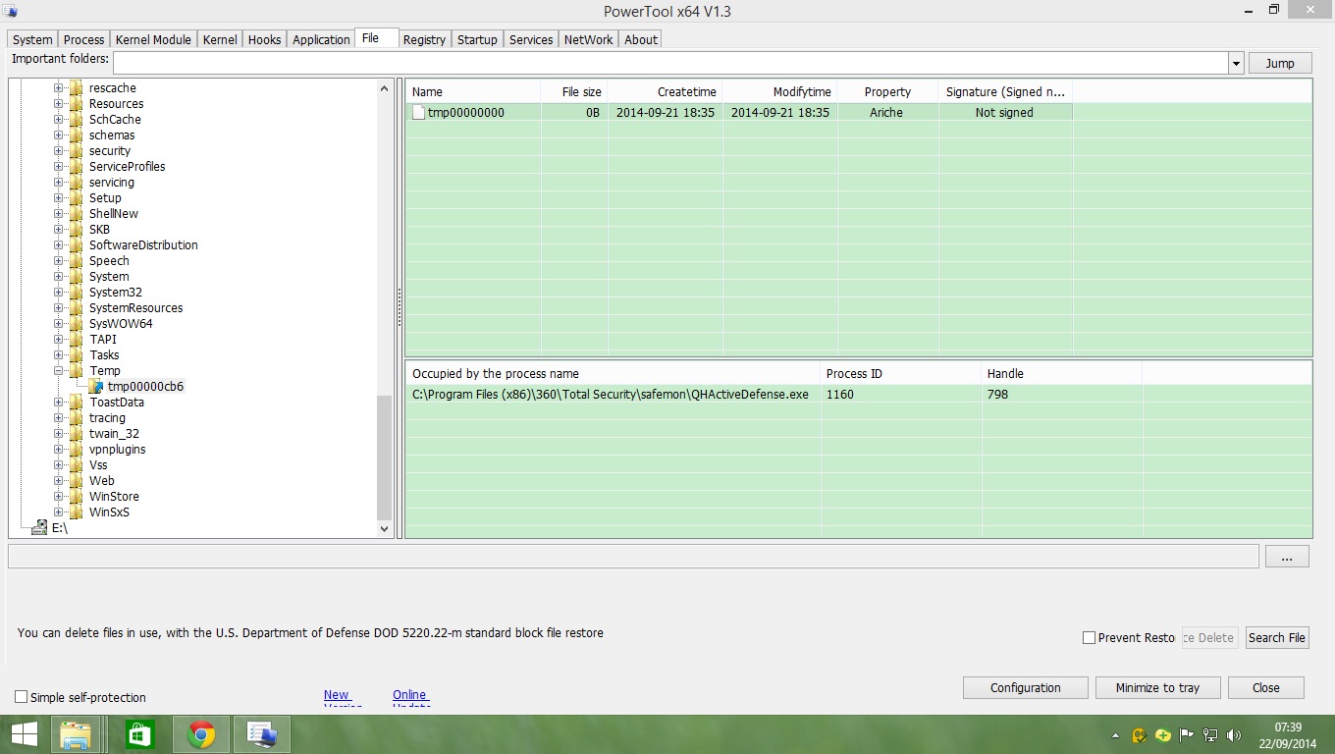Image resolution: width=1335 pixels, height=754 pixels.
Task: Sort by the Name column header
Action: point(473,92)
